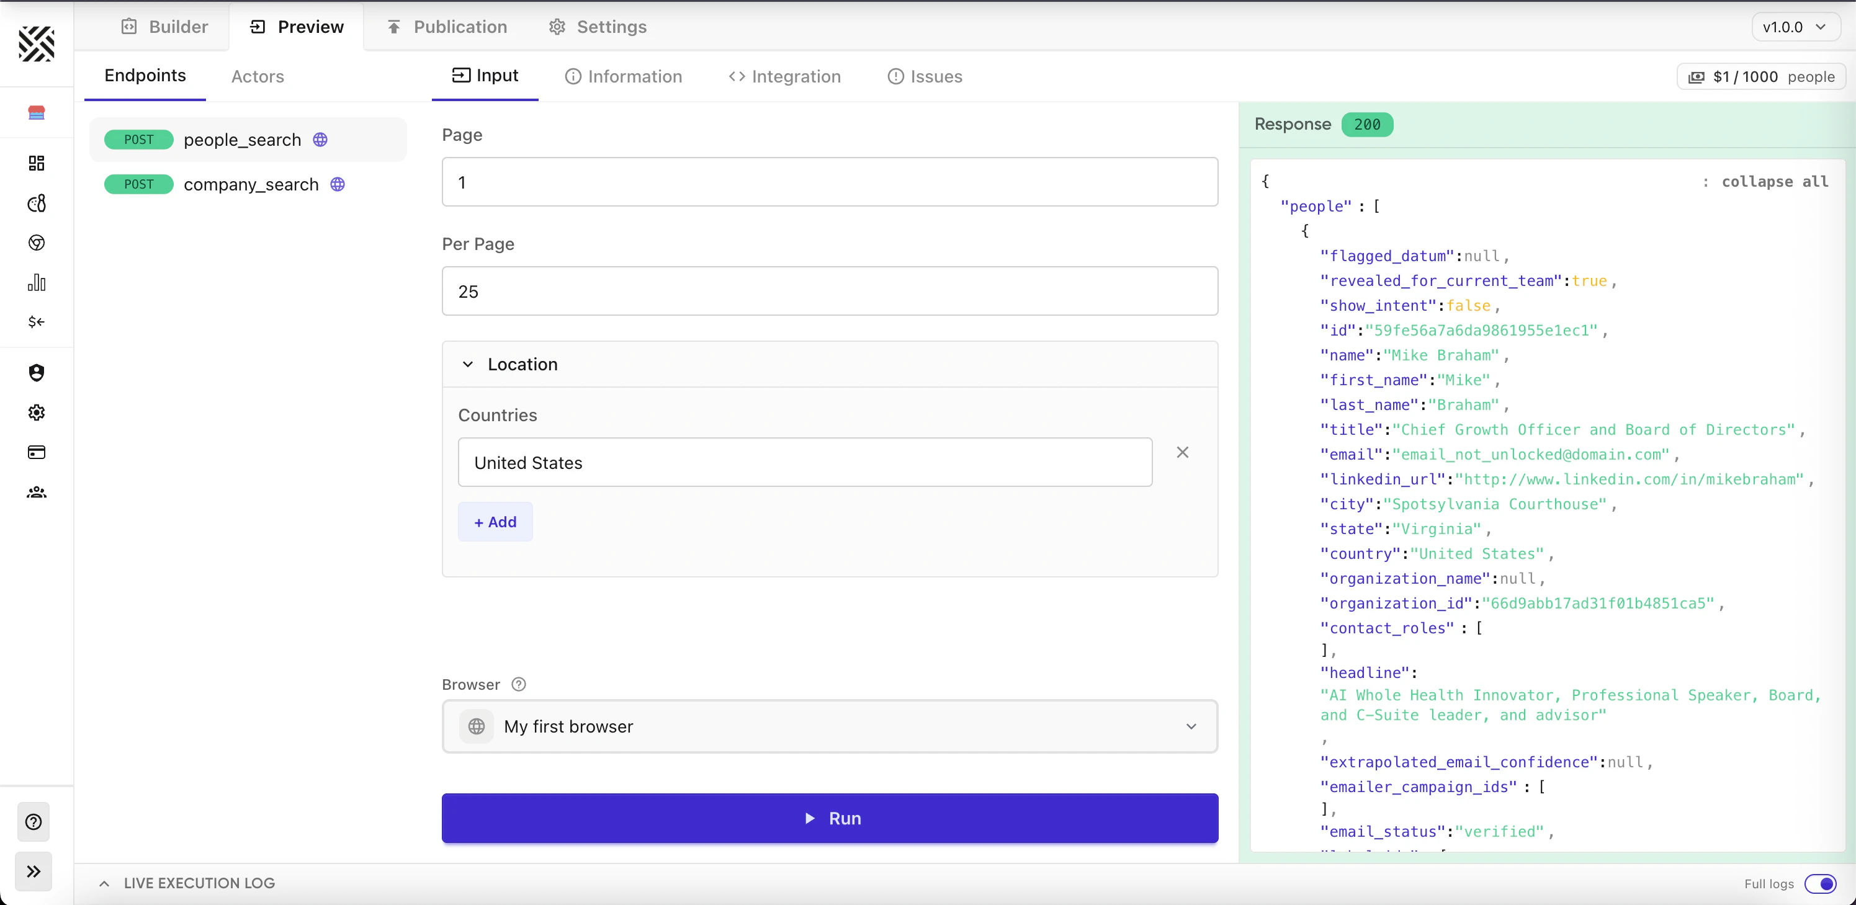
Task: Select the Input tab
Action: pyautogui.click(x=485, y=76)
